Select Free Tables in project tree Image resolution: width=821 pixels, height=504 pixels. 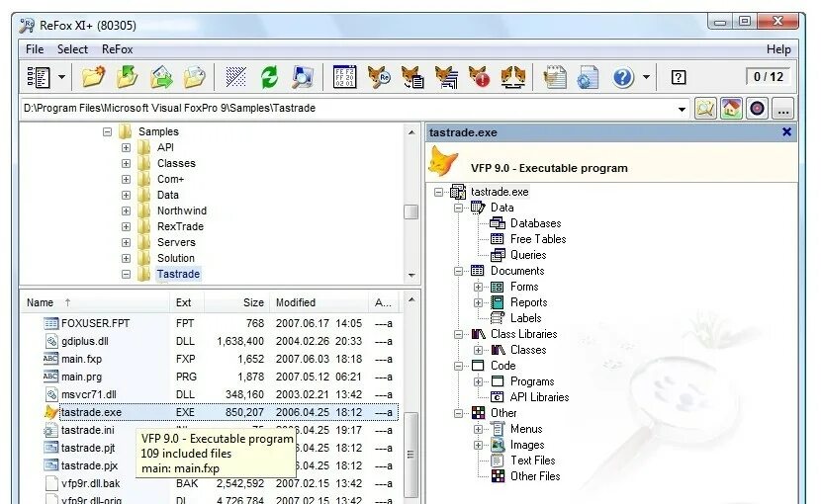click(x=538, y=239)
